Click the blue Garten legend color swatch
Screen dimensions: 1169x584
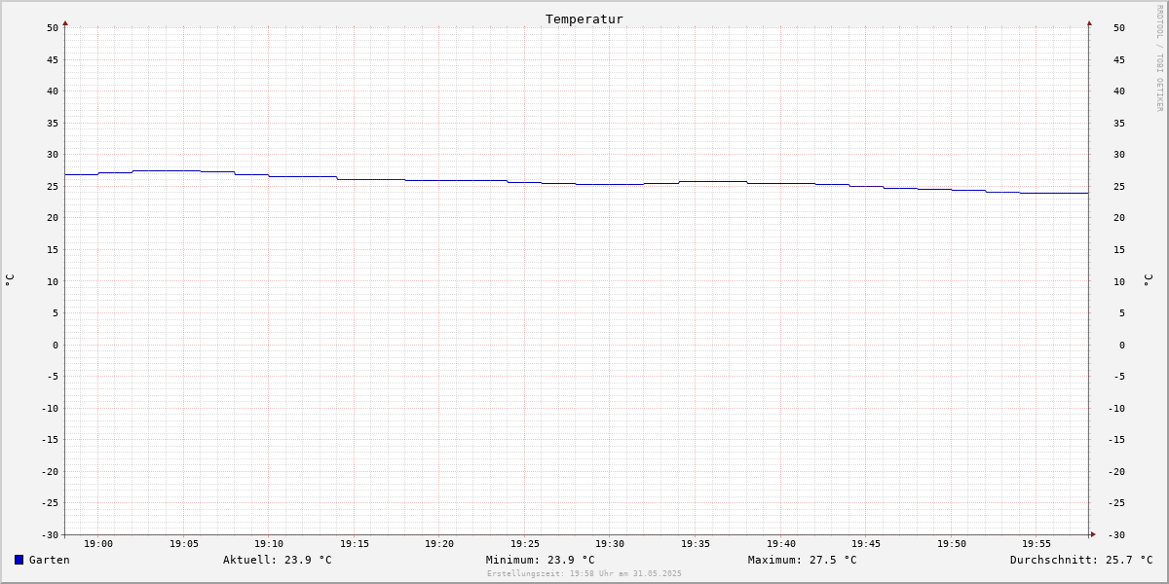tap(19, 560)
